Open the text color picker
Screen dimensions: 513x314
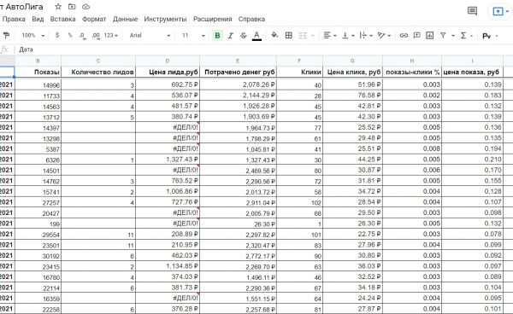[x=256, y=35]
